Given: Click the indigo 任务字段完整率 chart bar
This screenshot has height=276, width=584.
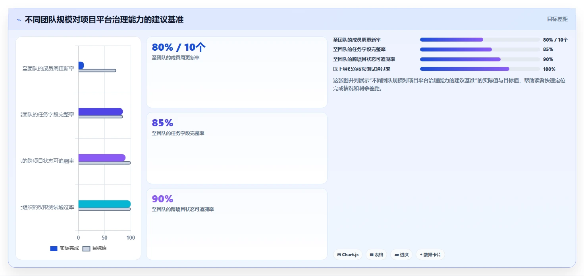Looking at the screenshot, I should (100, 112).
